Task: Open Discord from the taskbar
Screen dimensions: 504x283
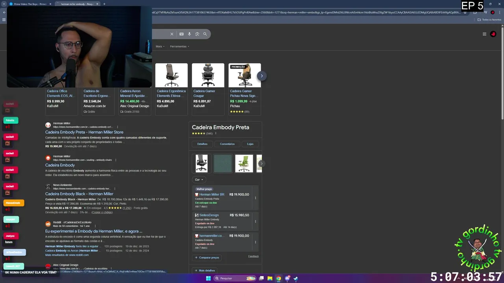Action: (x=287, y=278)
